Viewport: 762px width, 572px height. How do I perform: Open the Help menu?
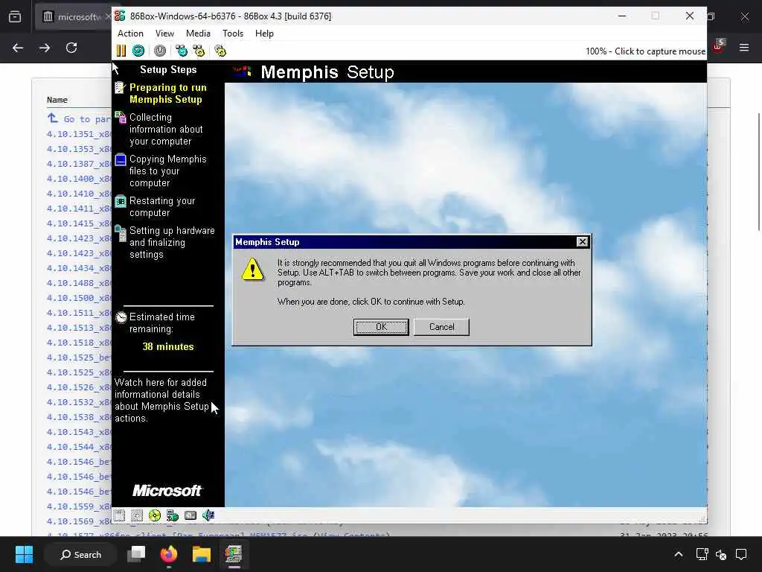pyautogui.click(x=264, y=34)
